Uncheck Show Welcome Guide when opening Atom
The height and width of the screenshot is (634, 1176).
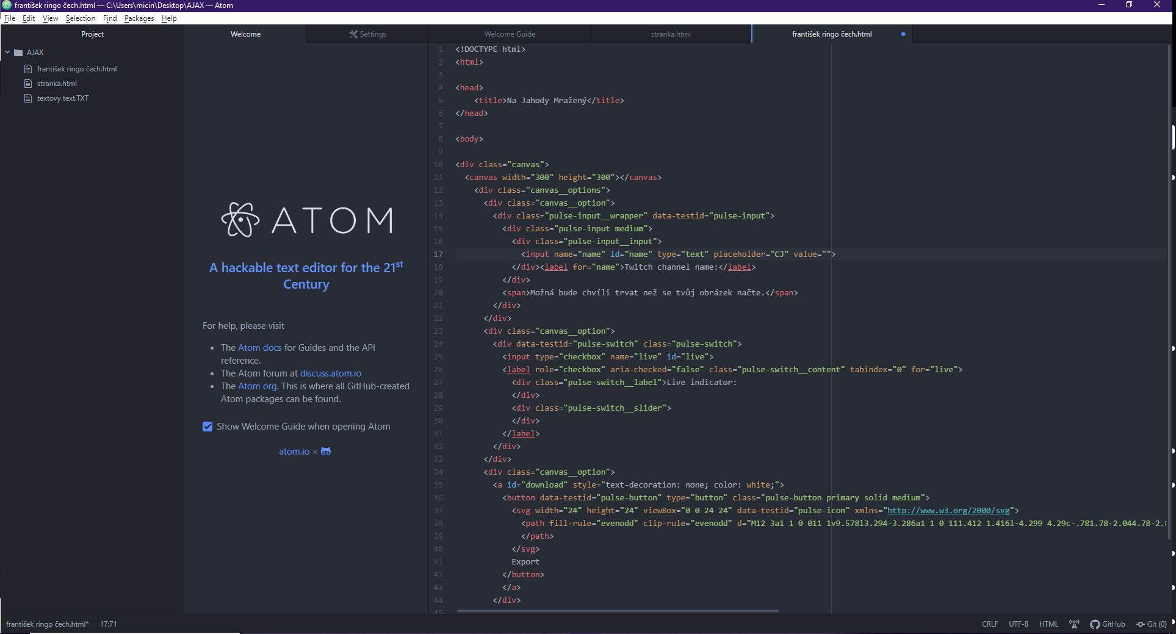click(207, 427)
